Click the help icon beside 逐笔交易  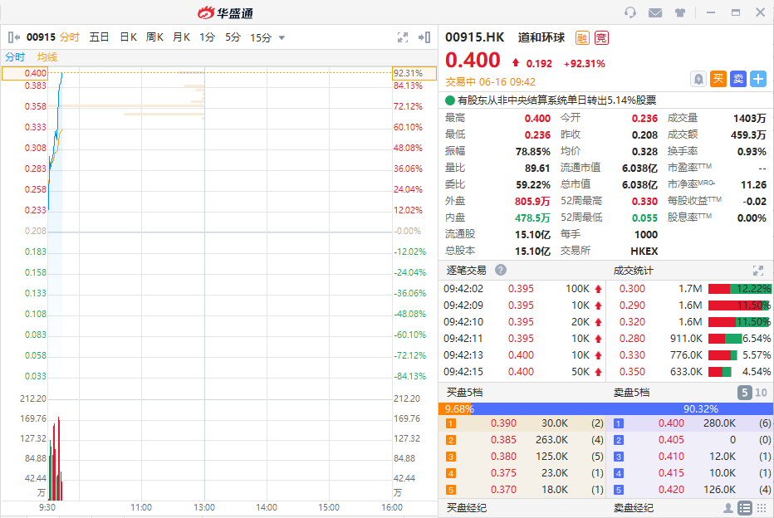(x=501, y=270)
